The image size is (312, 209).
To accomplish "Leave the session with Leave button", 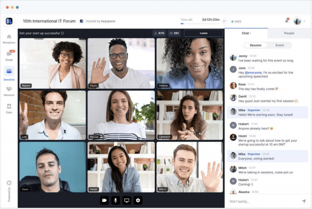I will 203,33.
